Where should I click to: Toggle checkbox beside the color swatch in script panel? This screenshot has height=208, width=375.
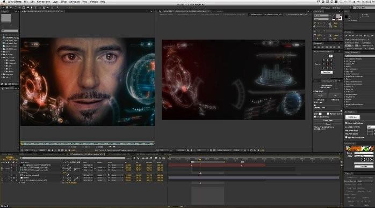tap(328, 114)
